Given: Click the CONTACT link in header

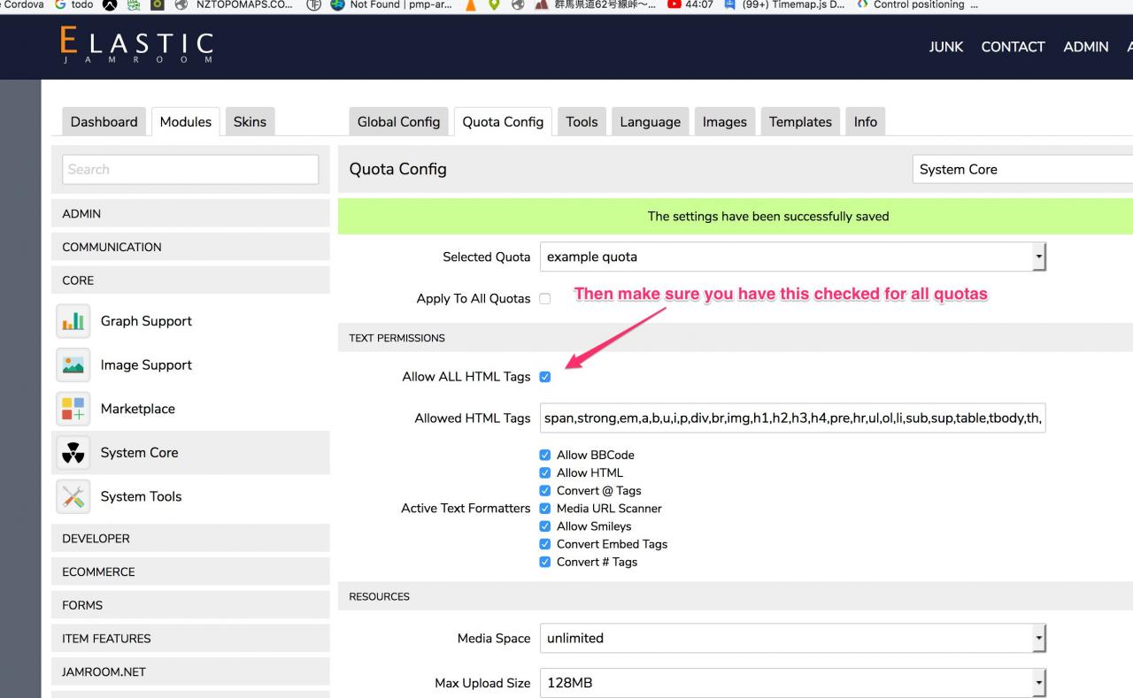Looking at the screenshot, I should tap(1013, 47).
